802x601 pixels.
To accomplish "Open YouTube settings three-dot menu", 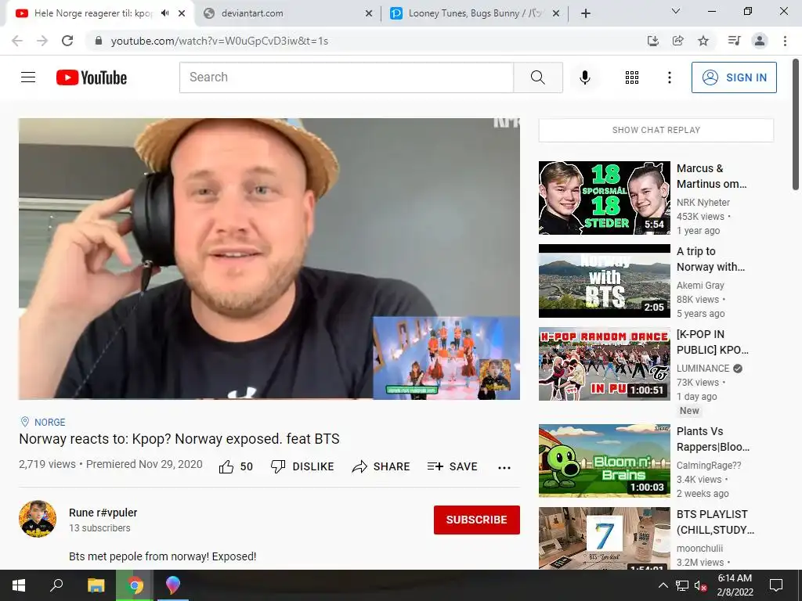I will point(669,77).
